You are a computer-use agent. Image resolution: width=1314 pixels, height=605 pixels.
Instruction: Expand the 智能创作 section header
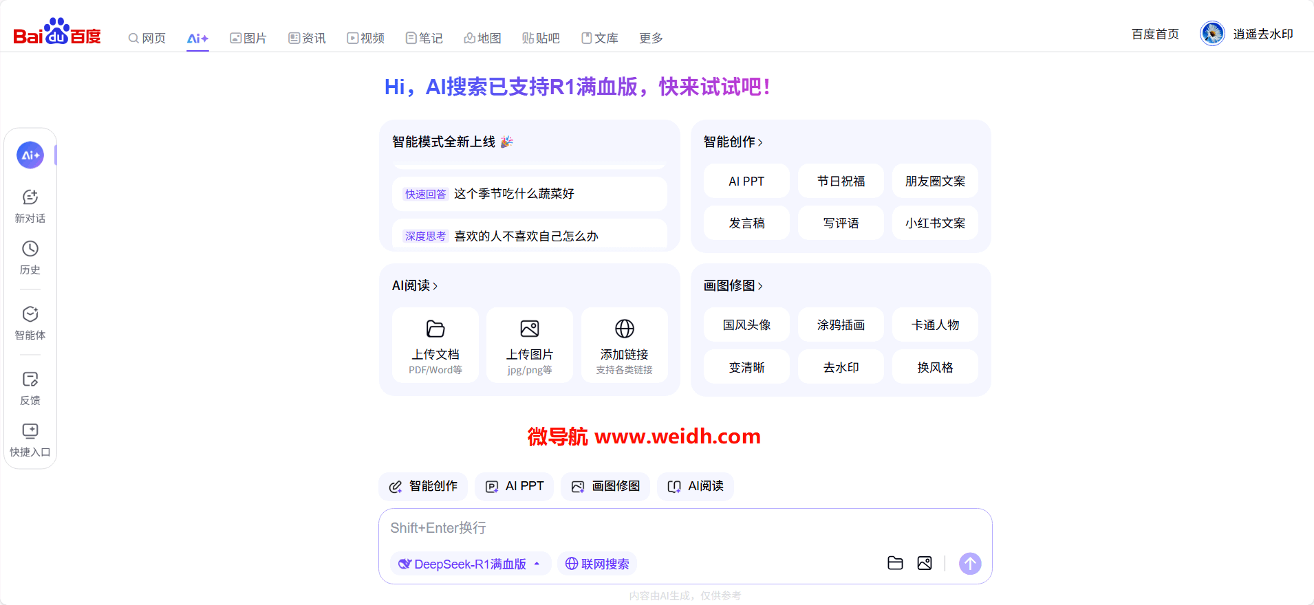733,142
